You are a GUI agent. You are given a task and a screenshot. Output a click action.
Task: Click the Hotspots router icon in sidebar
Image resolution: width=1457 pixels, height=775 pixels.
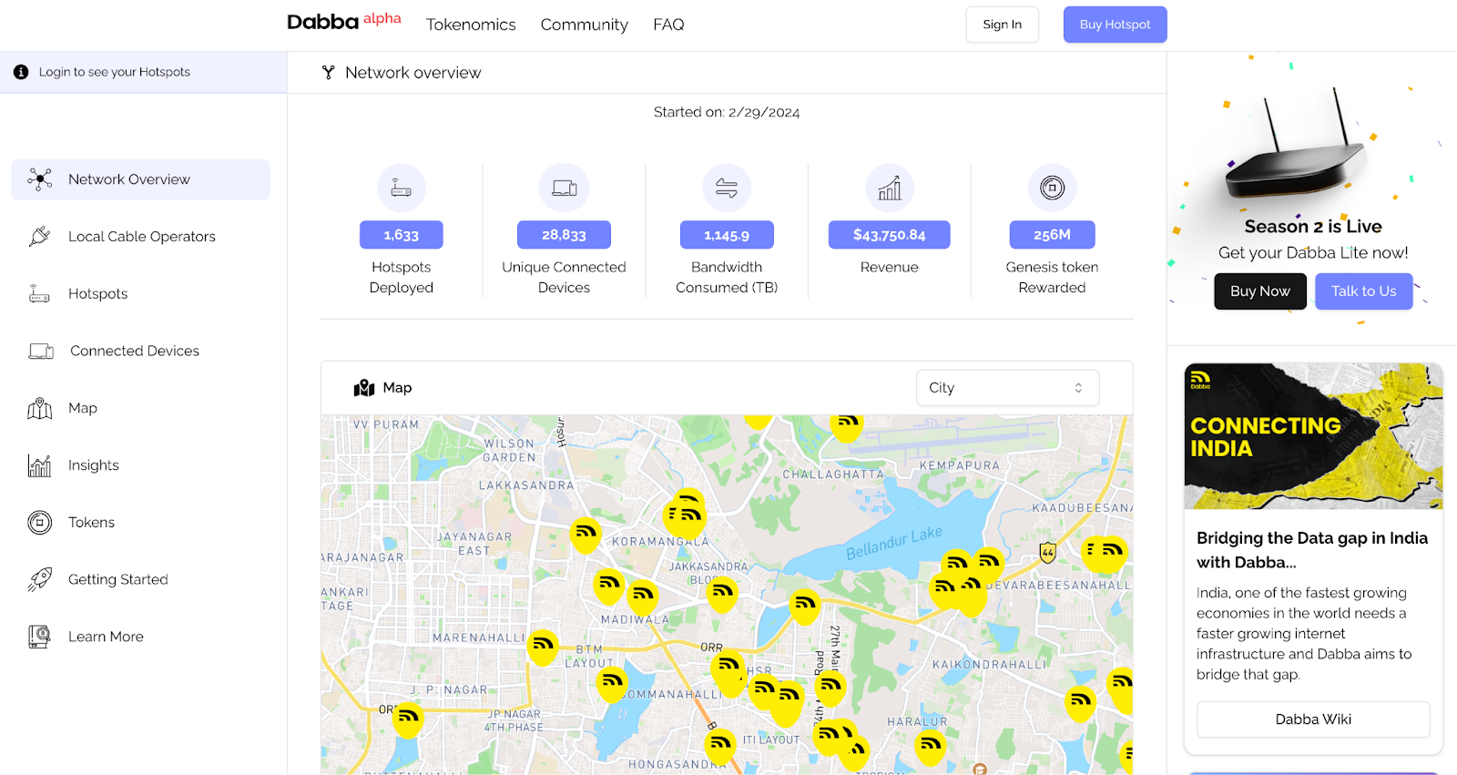click(x=39, y=294)
